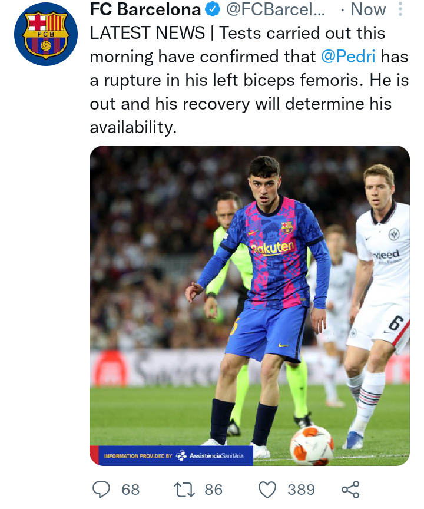Image resolution: width=424 pixels, height=509 pixels.
Task: Click the blue verified badge
Action: click(213, 9)
